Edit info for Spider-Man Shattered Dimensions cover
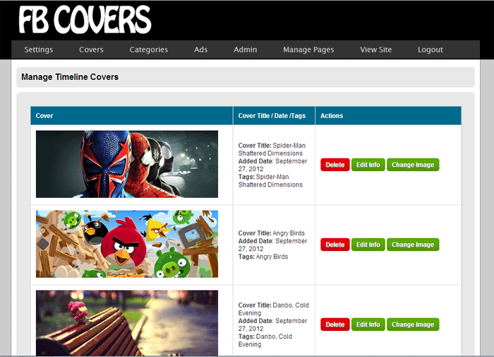Screen dimensions: 494x357 point(368,165)
